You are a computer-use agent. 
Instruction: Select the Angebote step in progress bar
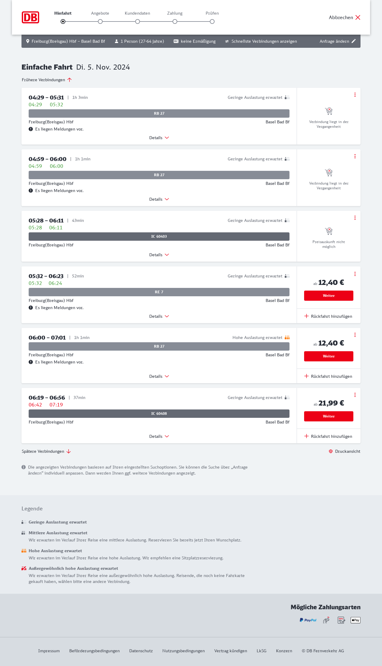click(x=100, y=22)
